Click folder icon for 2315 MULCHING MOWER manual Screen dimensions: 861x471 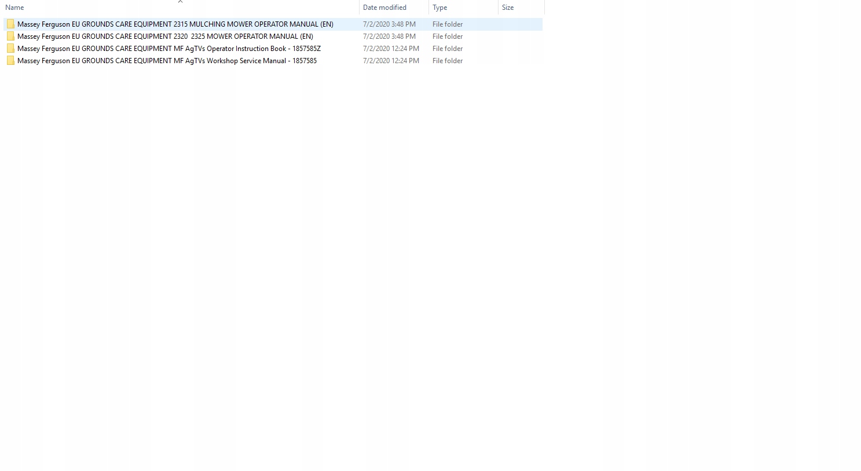click(x=10, y=24)
